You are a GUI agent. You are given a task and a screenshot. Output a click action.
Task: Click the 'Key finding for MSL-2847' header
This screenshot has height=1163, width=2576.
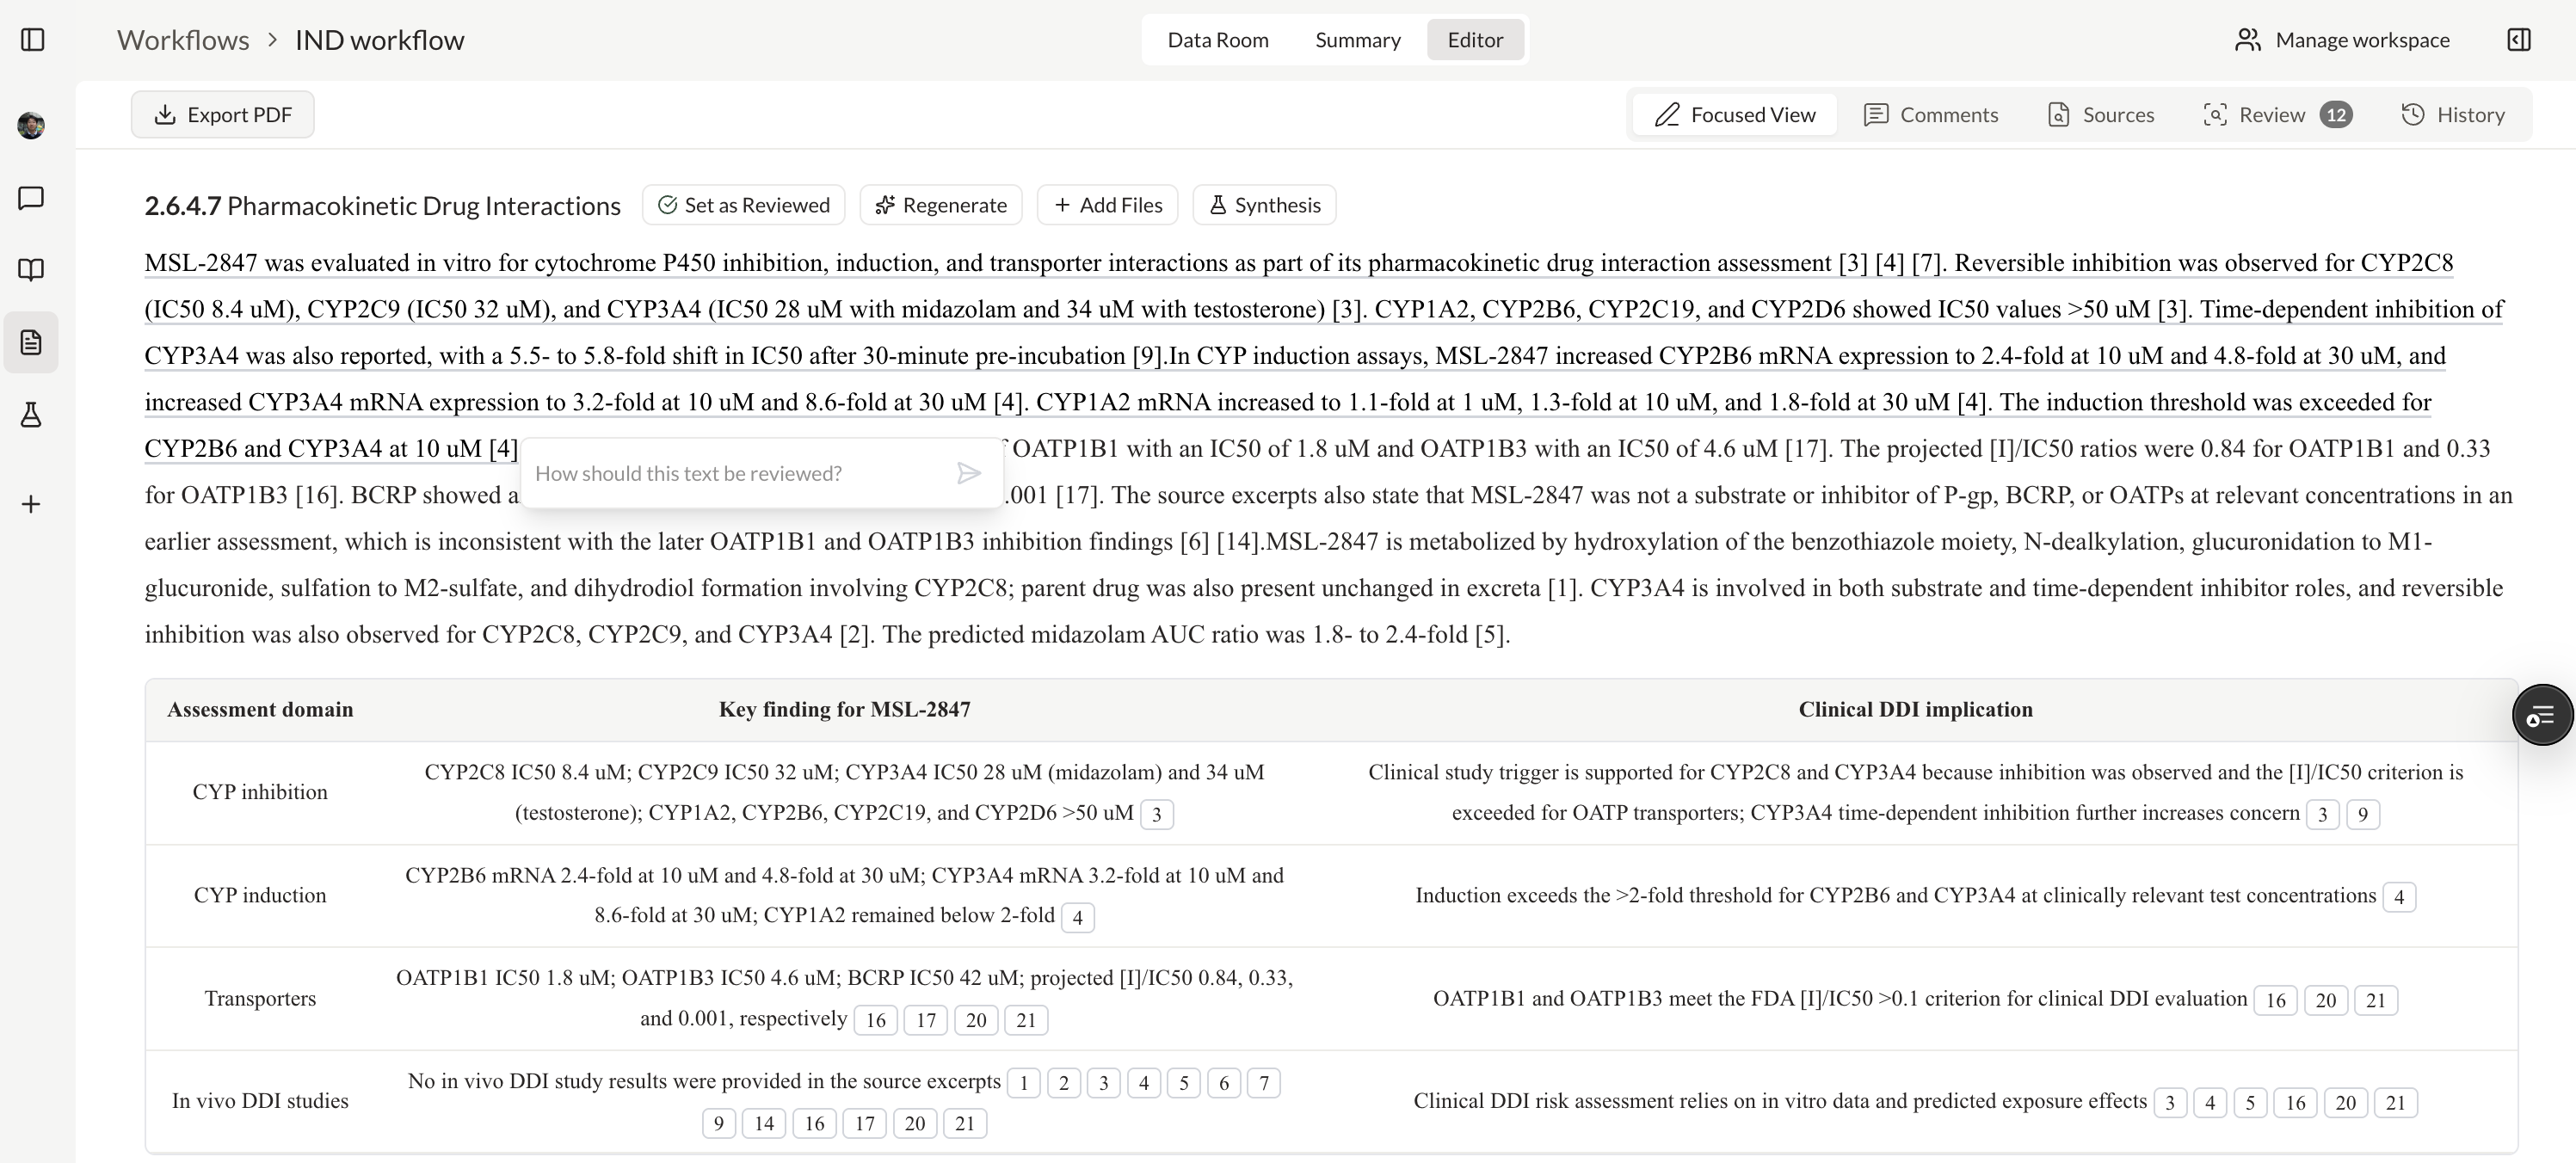pyautogui.click(x=845, y=710)
